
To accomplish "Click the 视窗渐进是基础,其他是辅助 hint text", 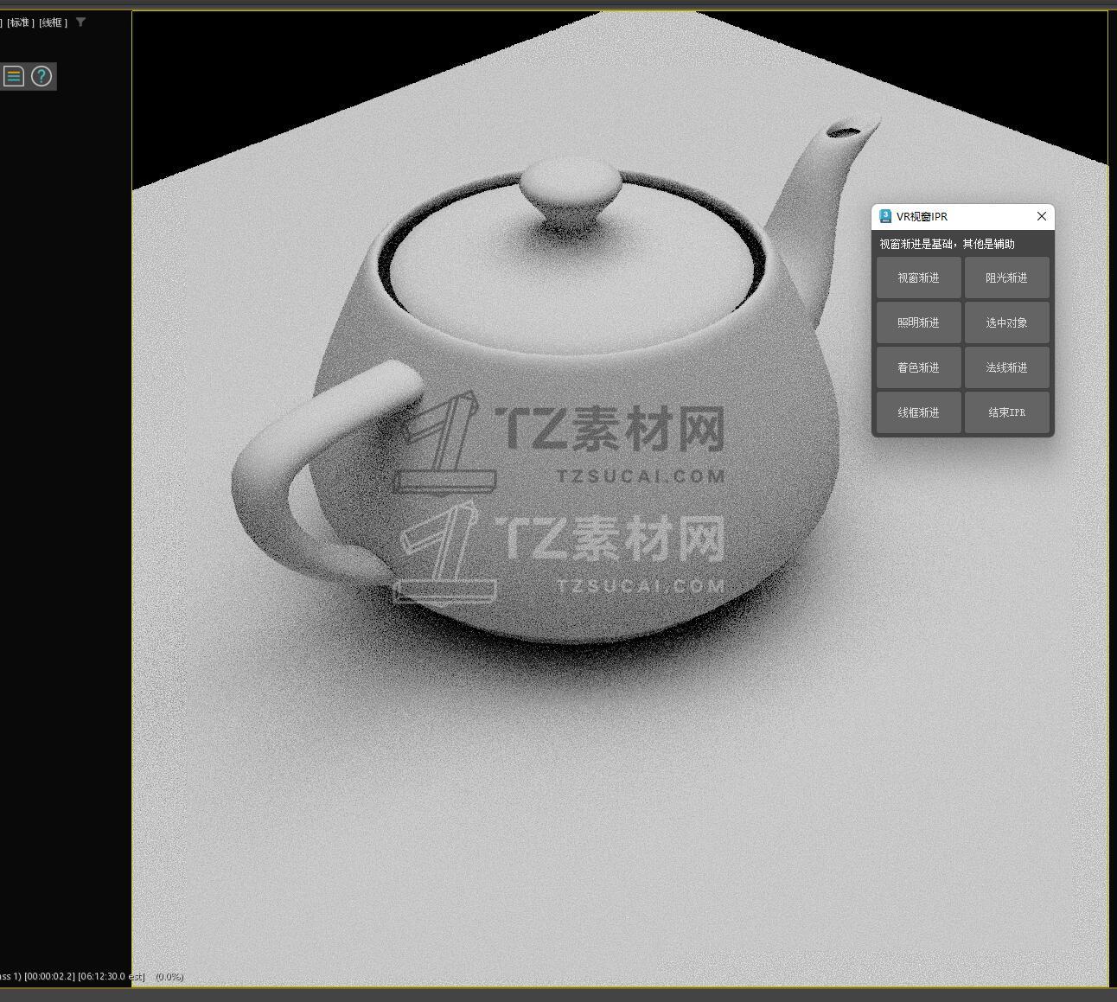I will tap(948, 244).
